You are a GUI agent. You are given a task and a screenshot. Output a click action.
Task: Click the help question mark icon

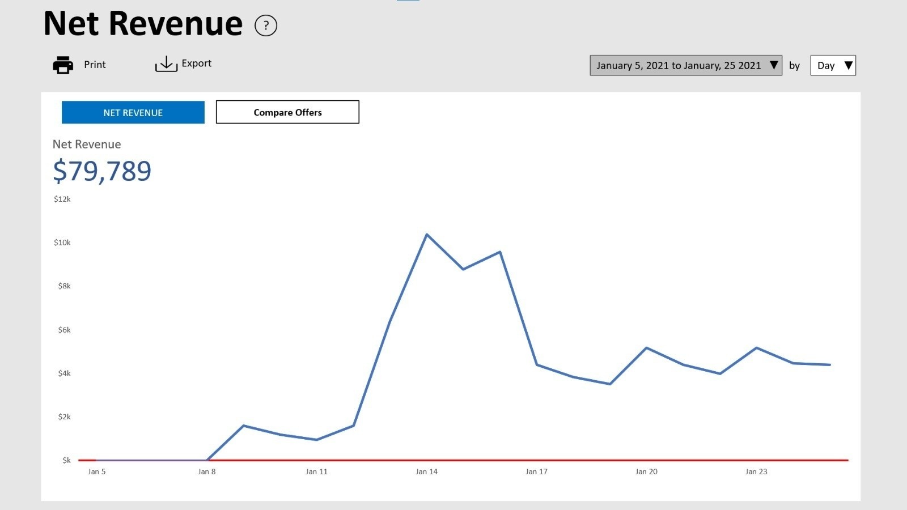[266, 25]
